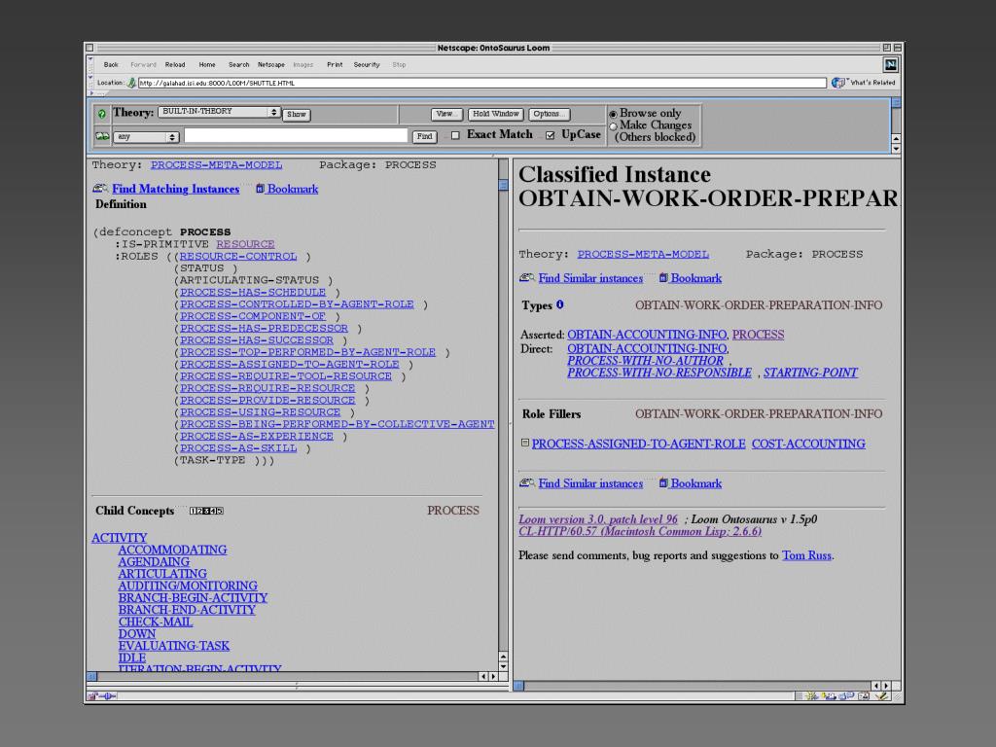Viewport: 996px width, 747px height.
Task: Uncheck the UpCase checkbox
Action: [x=551, y=135]
